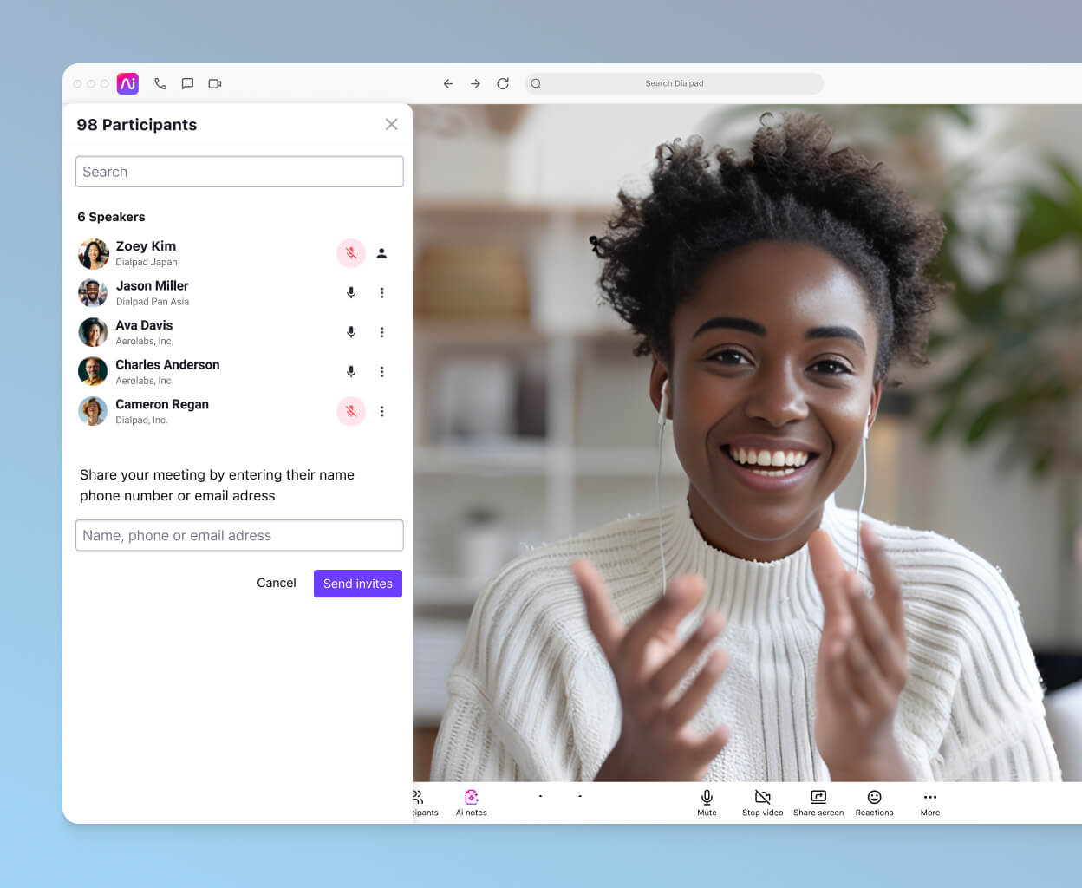Image resolution: width=1082 pixels, height=888 pixels.
Task: Click the Dialpad Ai logo
Action: click(127, 83)
